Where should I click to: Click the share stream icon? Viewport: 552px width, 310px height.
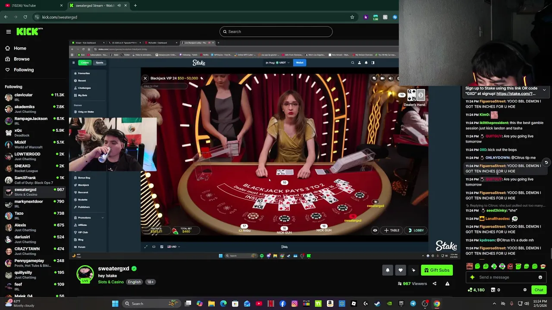pyautogui.click(x=434, y=284)
